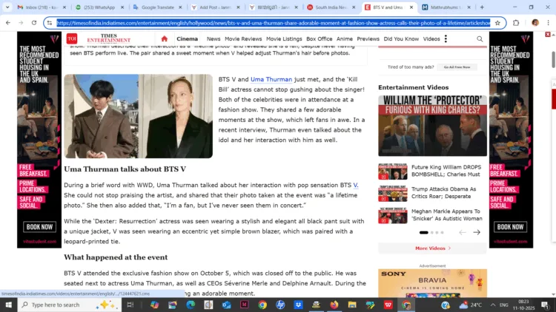Follow the Uma Thurman hyperlink
The image size is (556, 312).
point(271,78)
